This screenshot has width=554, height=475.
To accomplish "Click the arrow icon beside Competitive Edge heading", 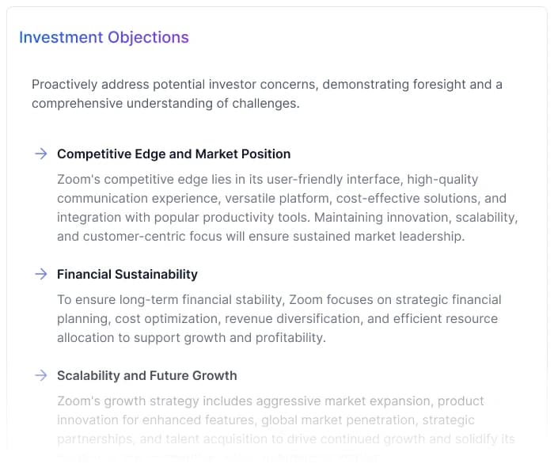I will click(x=40, y=154).
